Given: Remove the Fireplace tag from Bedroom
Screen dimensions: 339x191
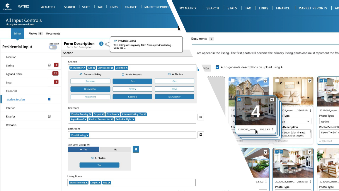Looking at the screenshot, I should pos(118,115).
